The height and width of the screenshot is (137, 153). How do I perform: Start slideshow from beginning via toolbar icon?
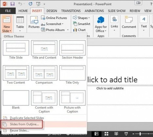38,4
